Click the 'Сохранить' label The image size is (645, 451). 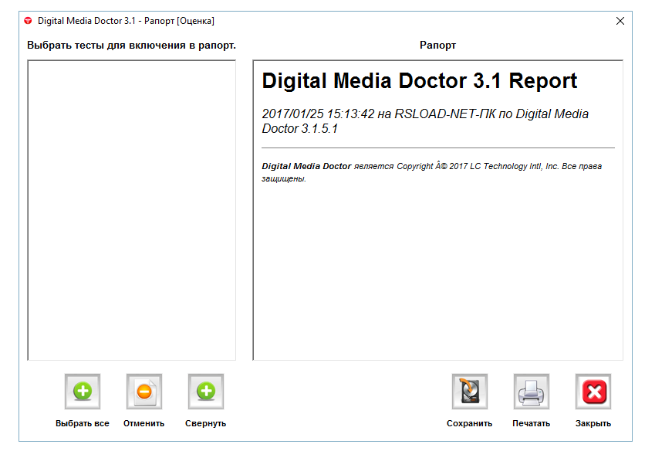pyautogui.click(x=469, y=423)
